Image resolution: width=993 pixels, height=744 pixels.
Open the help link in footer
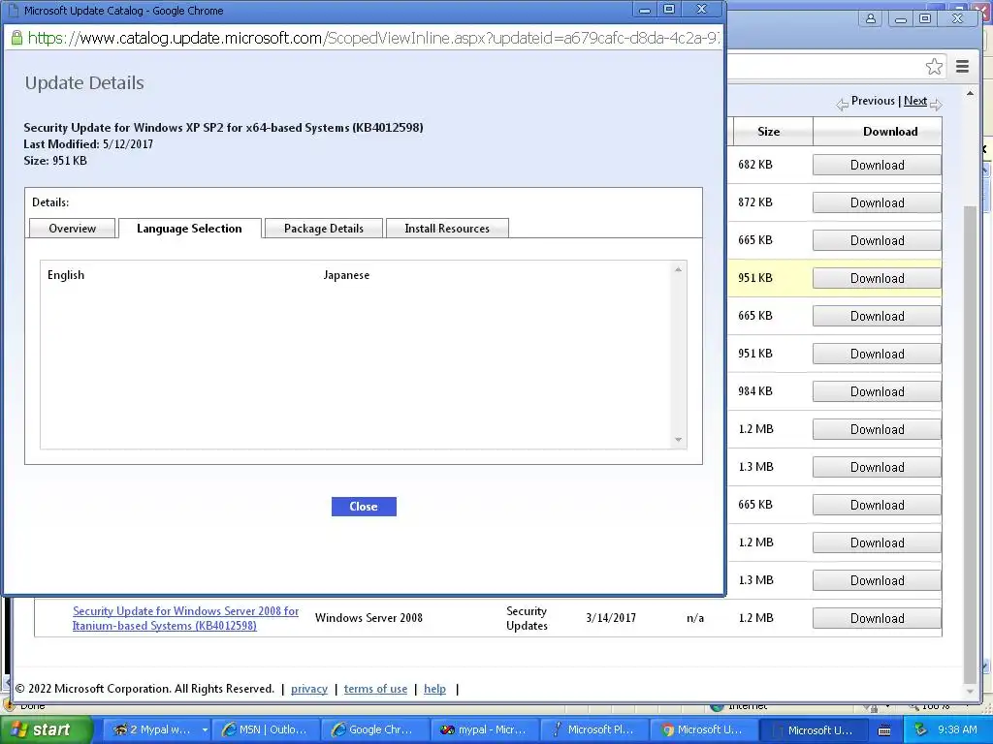(x=434, y=689)
